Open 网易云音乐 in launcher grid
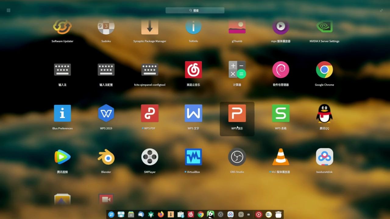This screenshot has width=390, height=219. click(x=193, y=70)
